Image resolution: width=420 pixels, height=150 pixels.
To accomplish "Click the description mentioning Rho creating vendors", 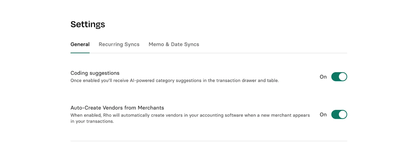I will click(190, 118).
